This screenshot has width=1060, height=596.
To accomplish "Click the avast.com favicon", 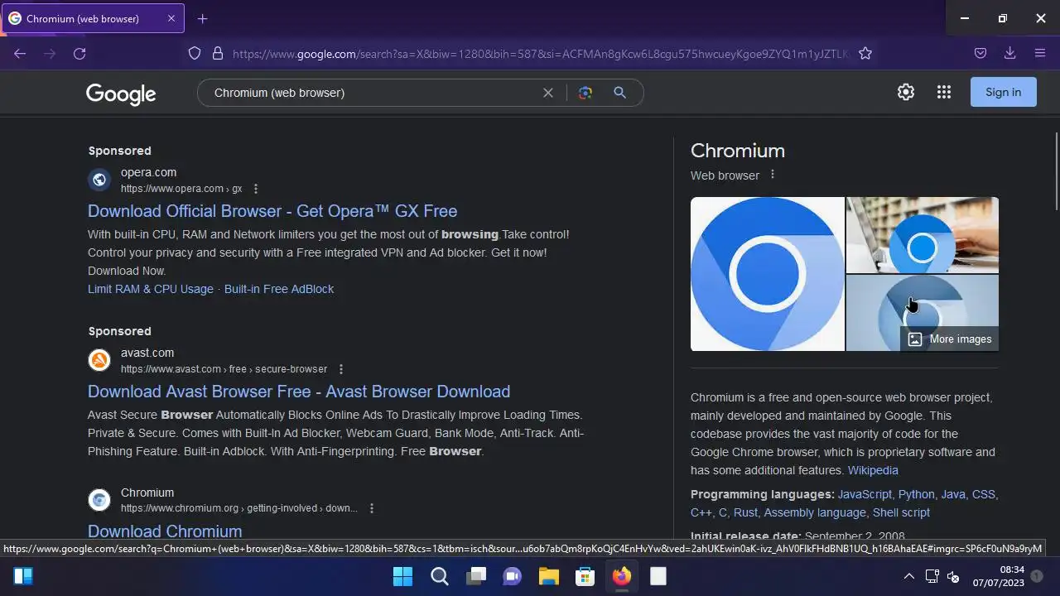I will click(99, 360).
